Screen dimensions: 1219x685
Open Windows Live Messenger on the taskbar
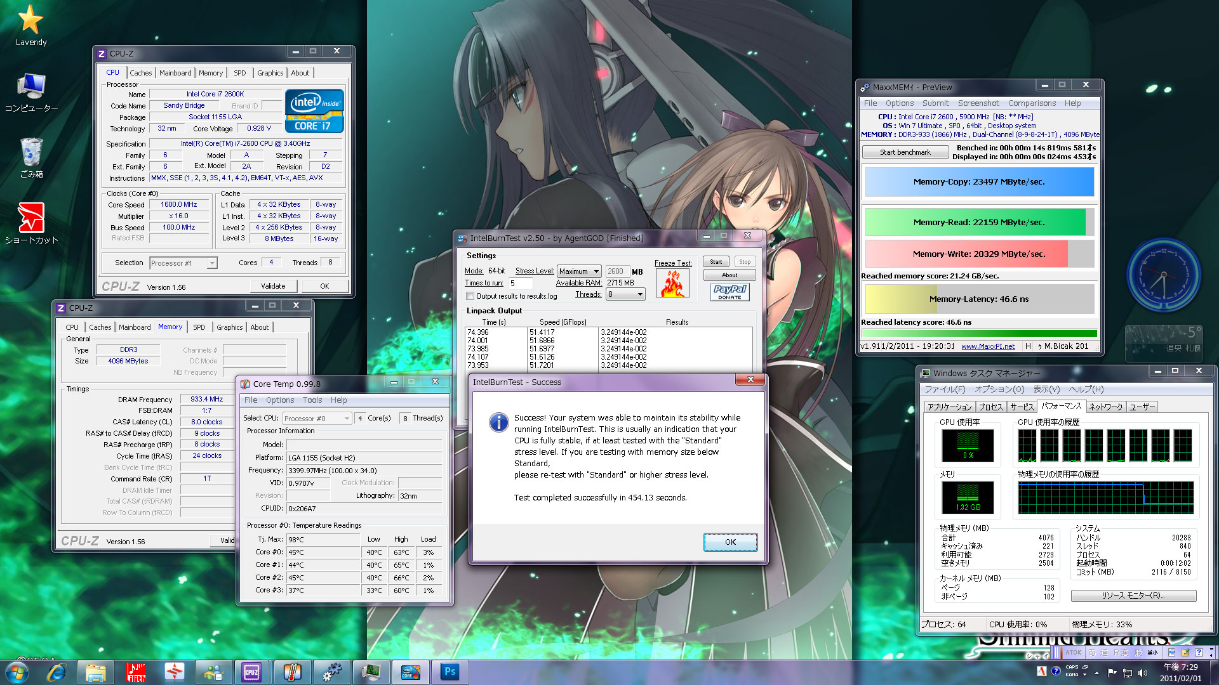point(213,672)
